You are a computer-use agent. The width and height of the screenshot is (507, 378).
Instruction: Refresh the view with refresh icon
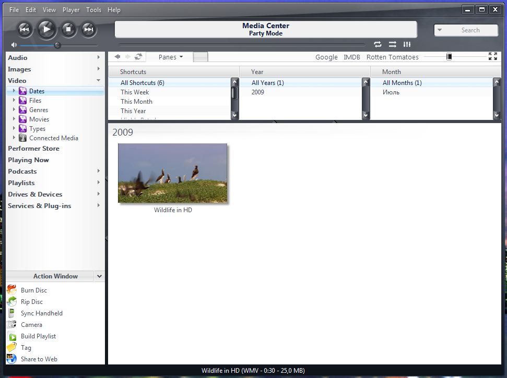138,57
